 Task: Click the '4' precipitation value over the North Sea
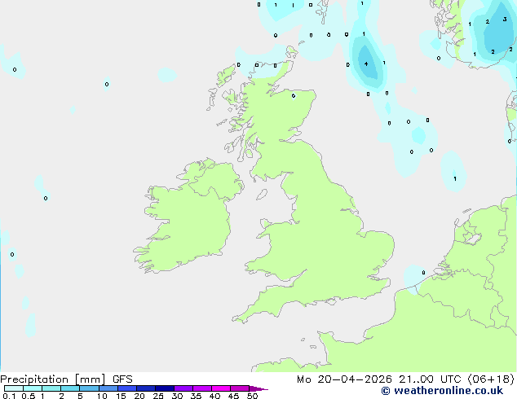tap(366, 64)
